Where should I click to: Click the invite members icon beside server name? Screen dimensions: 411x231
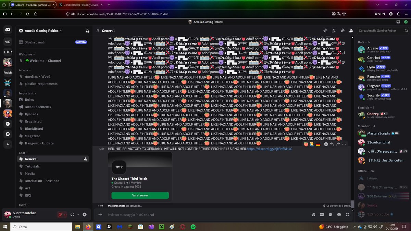[88, 30]
